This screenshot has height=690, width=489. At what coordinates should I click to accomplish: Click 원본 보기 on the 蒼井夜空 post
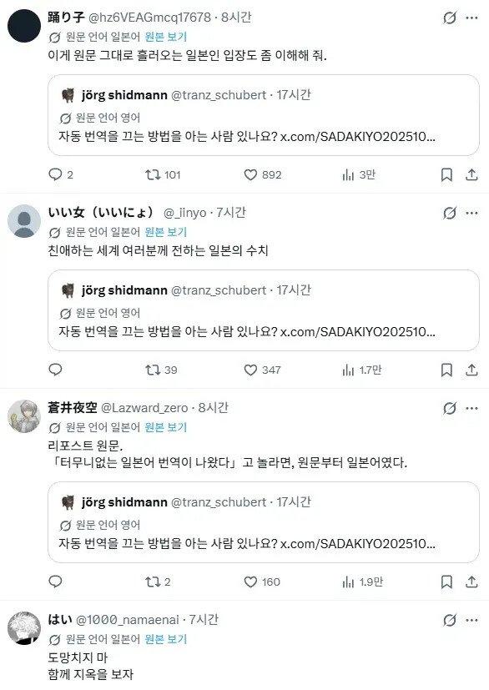point(166,427)
